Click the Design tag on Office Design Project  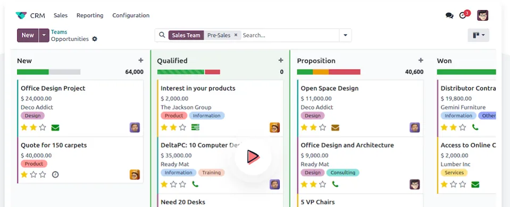tap(32, 116)
